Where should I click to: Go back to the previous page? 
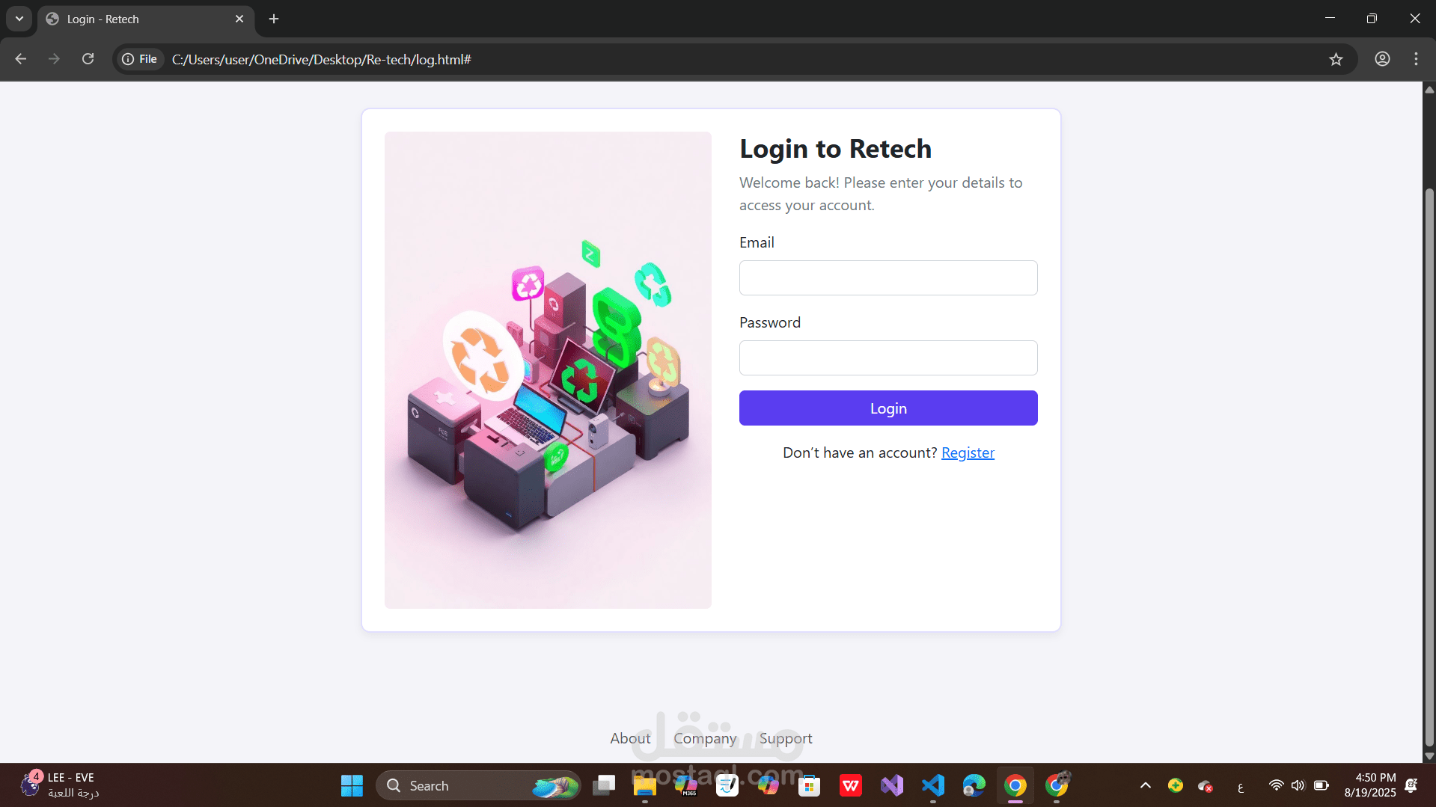(x=21, y=59)
